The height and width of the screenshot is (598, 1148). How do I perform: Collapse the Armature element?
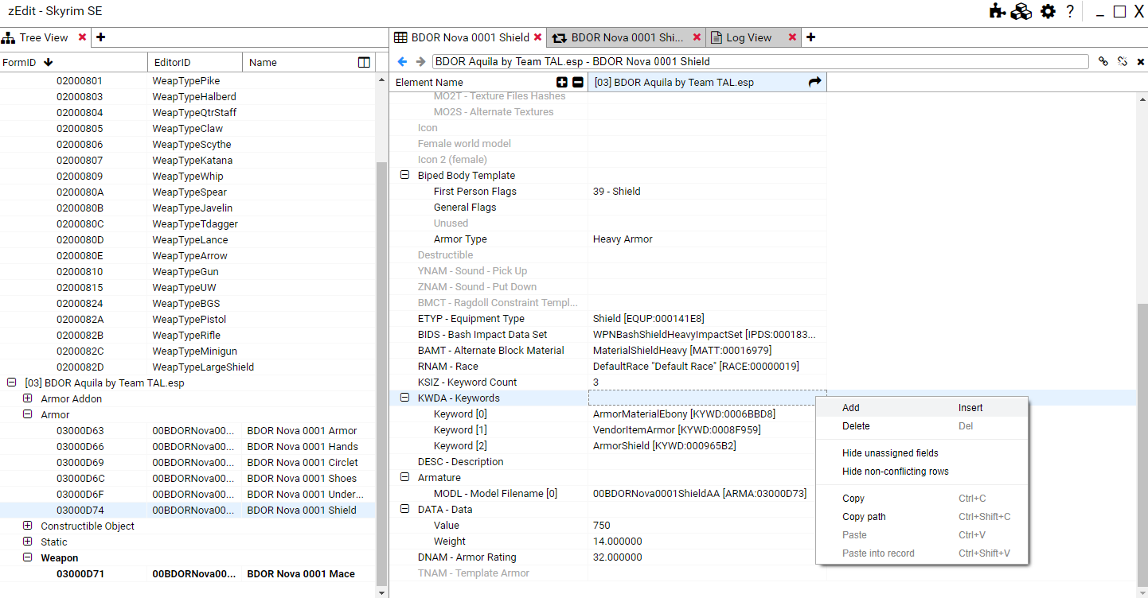(404, 477)
